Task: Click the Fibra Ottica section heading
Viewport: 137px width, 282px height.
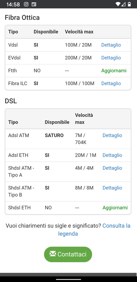Action: (22, 18)
